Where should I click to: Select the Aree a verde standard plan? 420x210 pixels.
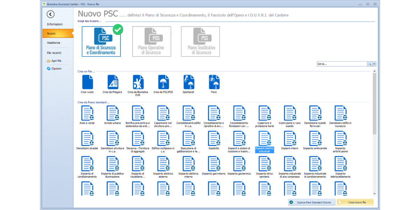point(87,113)
